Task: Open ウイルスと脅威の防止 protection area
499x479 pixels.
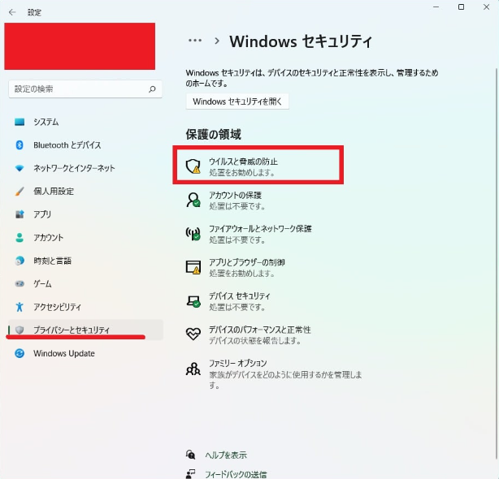Action: pos(258,166)
